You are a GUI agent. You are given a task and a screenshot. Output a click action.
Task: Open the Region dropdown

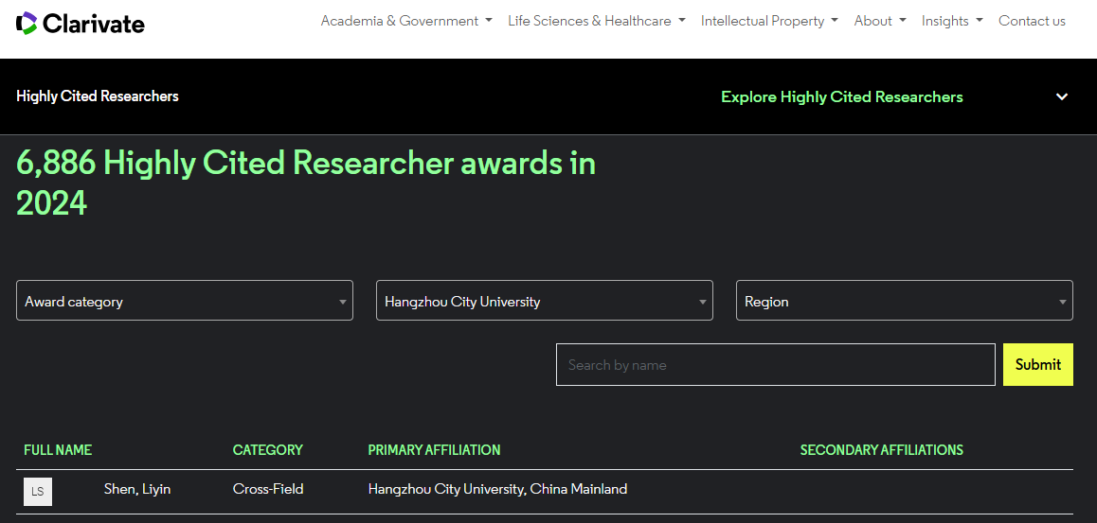point(904,301)
